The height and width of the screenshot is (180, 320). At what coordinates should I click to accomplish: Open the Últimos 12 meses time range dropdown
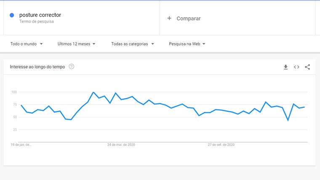tap(76, 44)
